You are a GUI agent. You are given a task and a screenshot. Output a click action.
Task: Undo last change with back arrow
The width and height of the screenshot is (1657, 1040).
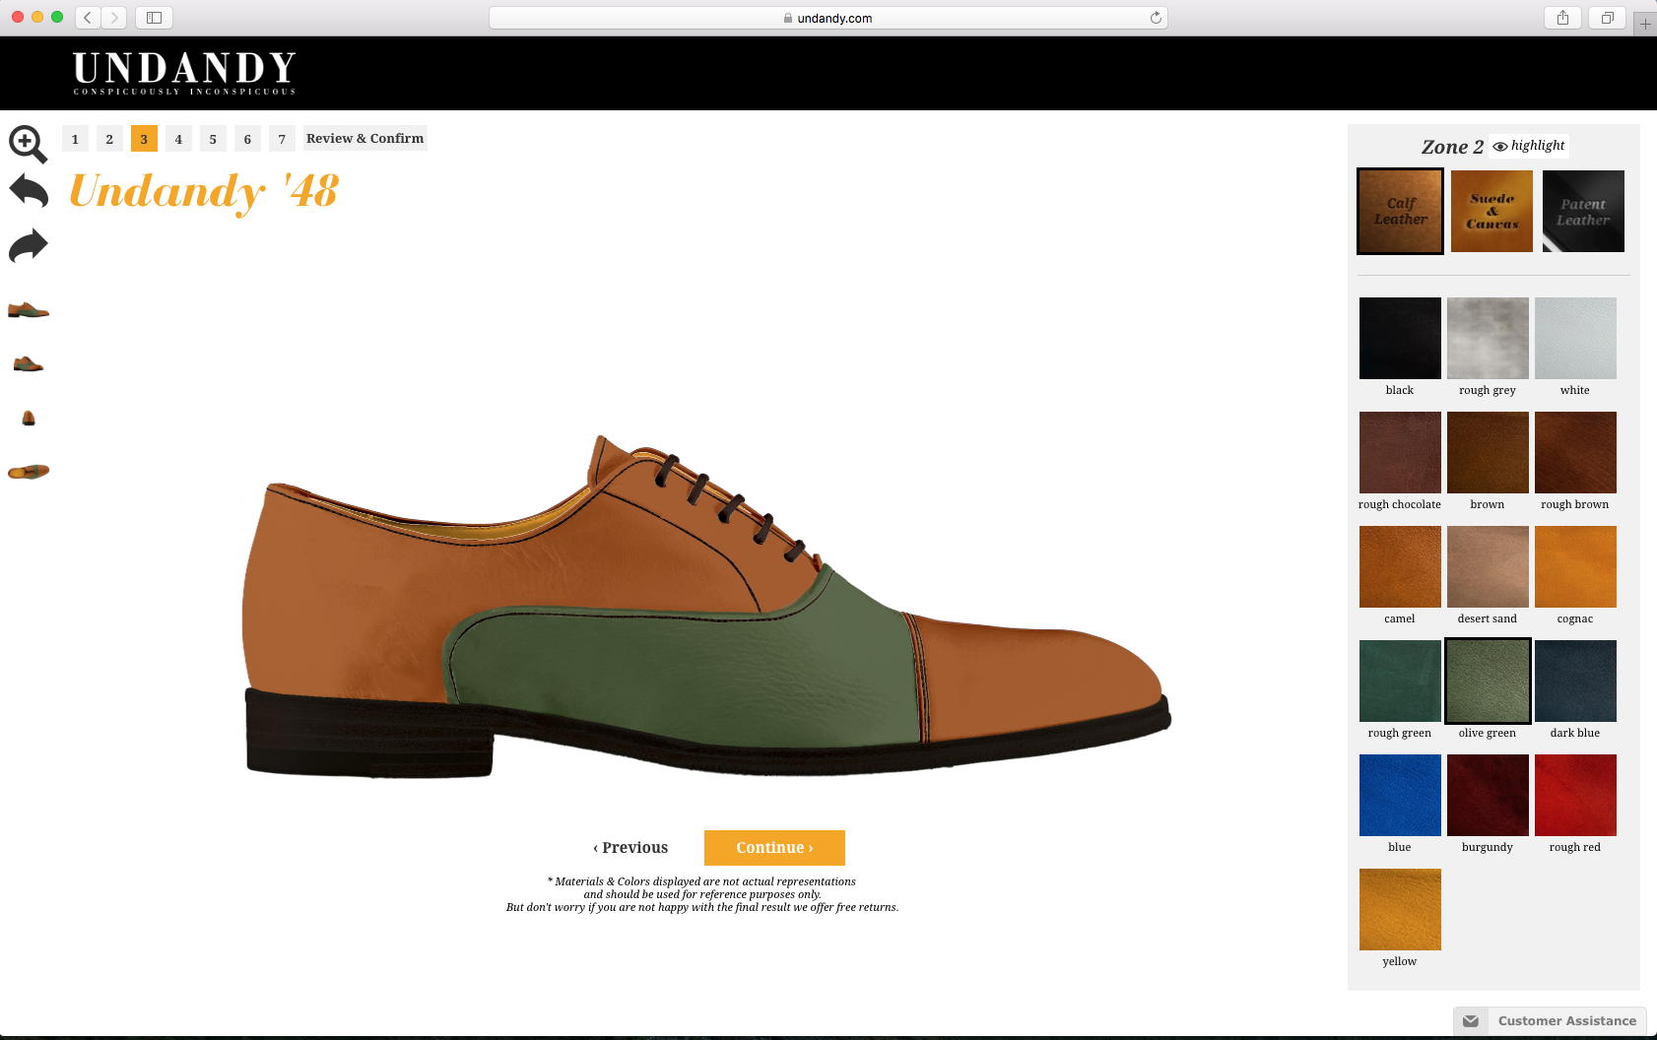click(x=29, y=192)
